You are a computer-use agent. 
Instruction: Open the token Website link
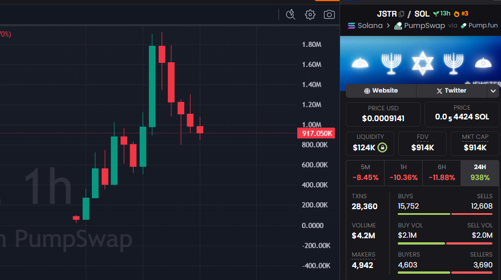click(381, 91)
